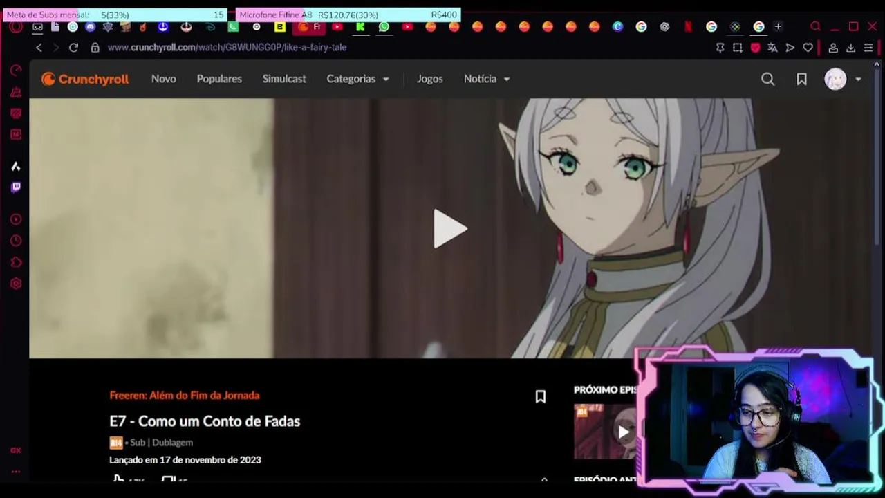
Task: Open the sidebar history clock icon
Action: tap(16, 241)
